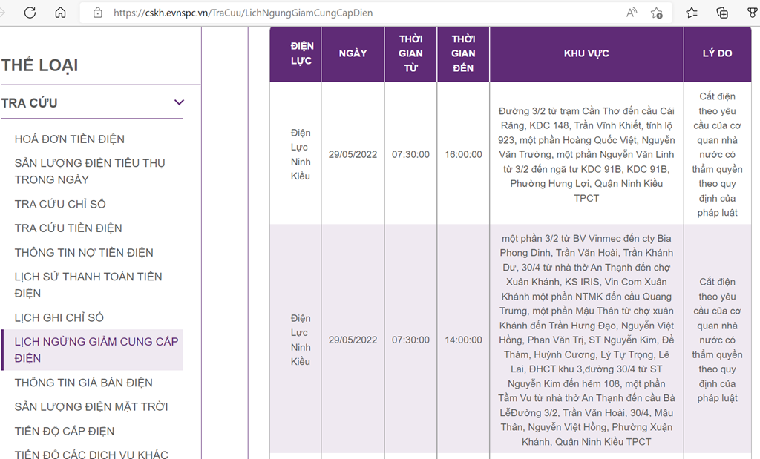Click the THỂ LOẠI sidebar heading
The width and height of the screenshot is (760, 459).
click(40, 65)
